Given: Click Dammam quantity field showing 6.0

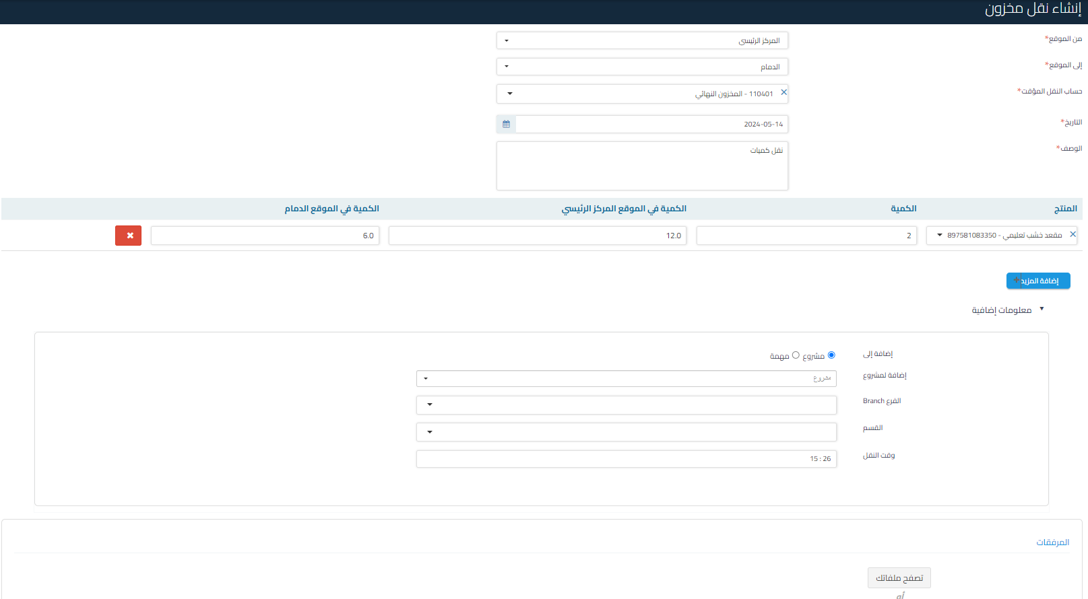Looking at the screenshot, I should (x=265, y=236).
